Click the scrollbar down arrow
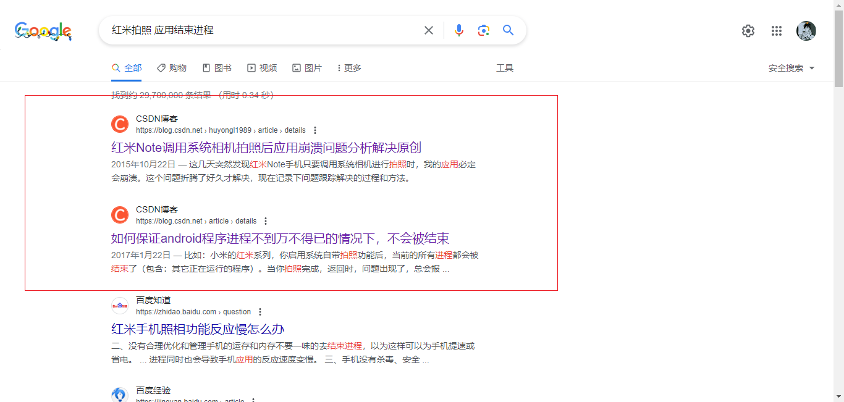Image resolution: width=844 pixels, height=402 pixels. pos(838,396)
